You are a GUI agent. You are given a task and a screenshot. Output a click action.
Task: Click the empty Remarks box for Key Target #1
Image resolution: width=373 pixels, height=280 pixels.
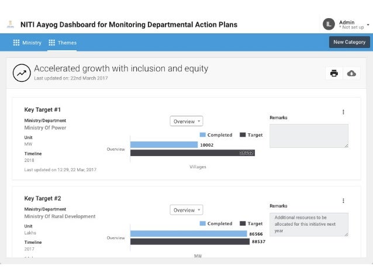click(x=309, y=136)
